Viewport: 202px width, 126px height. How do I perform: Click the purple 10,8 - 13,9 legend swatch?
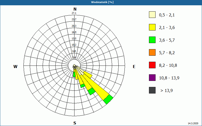pos(152,78)
